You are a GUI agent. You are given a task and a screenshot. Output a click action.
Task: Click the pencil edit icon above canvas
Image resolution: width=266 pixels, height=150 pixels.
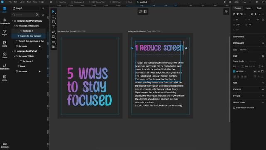140,12
